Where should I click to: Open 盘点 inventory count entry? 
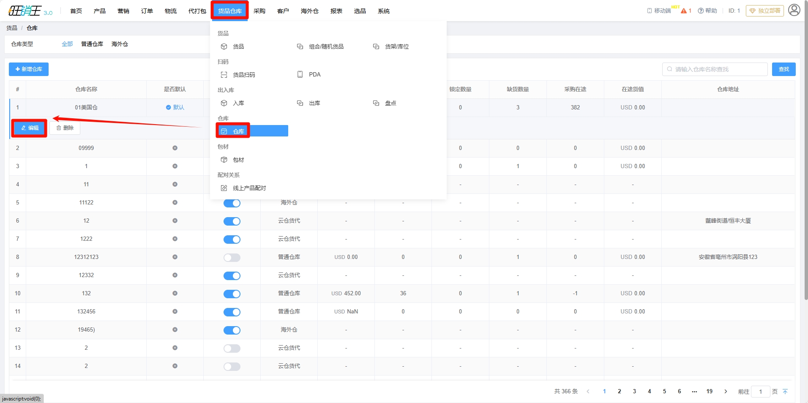pos(390,103)
